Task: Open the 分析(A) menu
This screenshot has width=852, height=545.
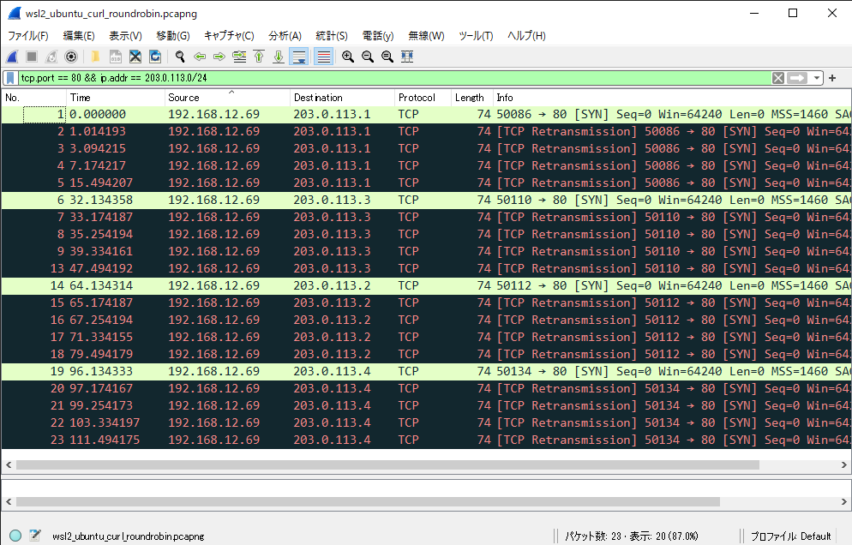Action: pos(285,36)
